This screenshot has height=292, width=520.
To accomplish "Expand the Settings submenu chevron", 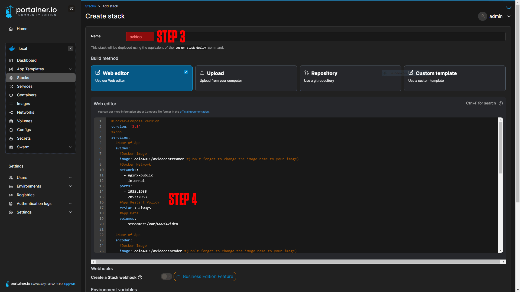I will (70, 212).
